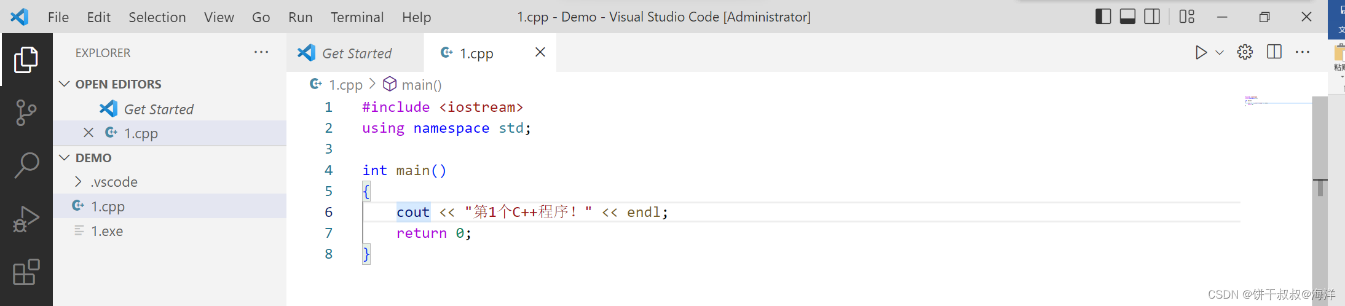Screen dimensions: 1345x306
Task: Open the settings gear in editor toolbar
Action: 1245,53
